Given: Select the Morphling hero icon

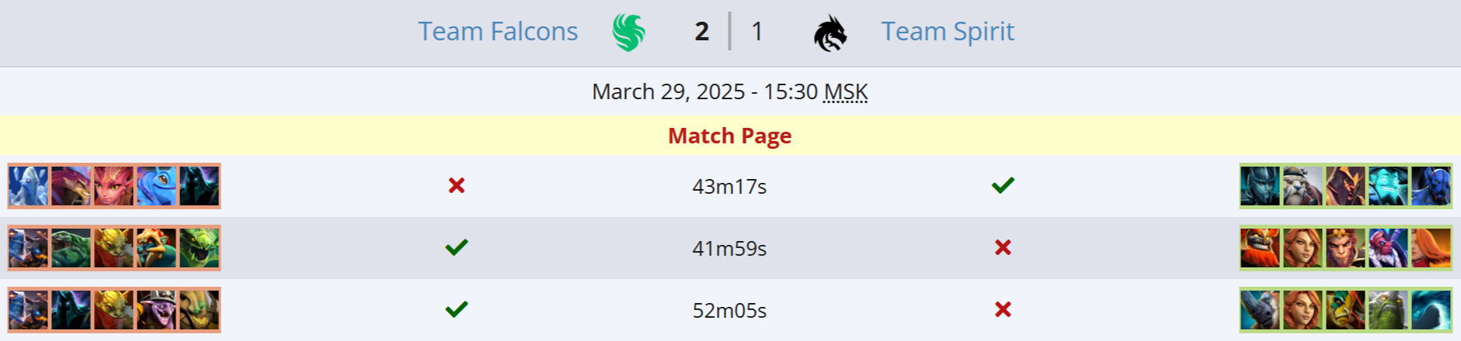Looking at the screenshot, I should [1431, 310].
